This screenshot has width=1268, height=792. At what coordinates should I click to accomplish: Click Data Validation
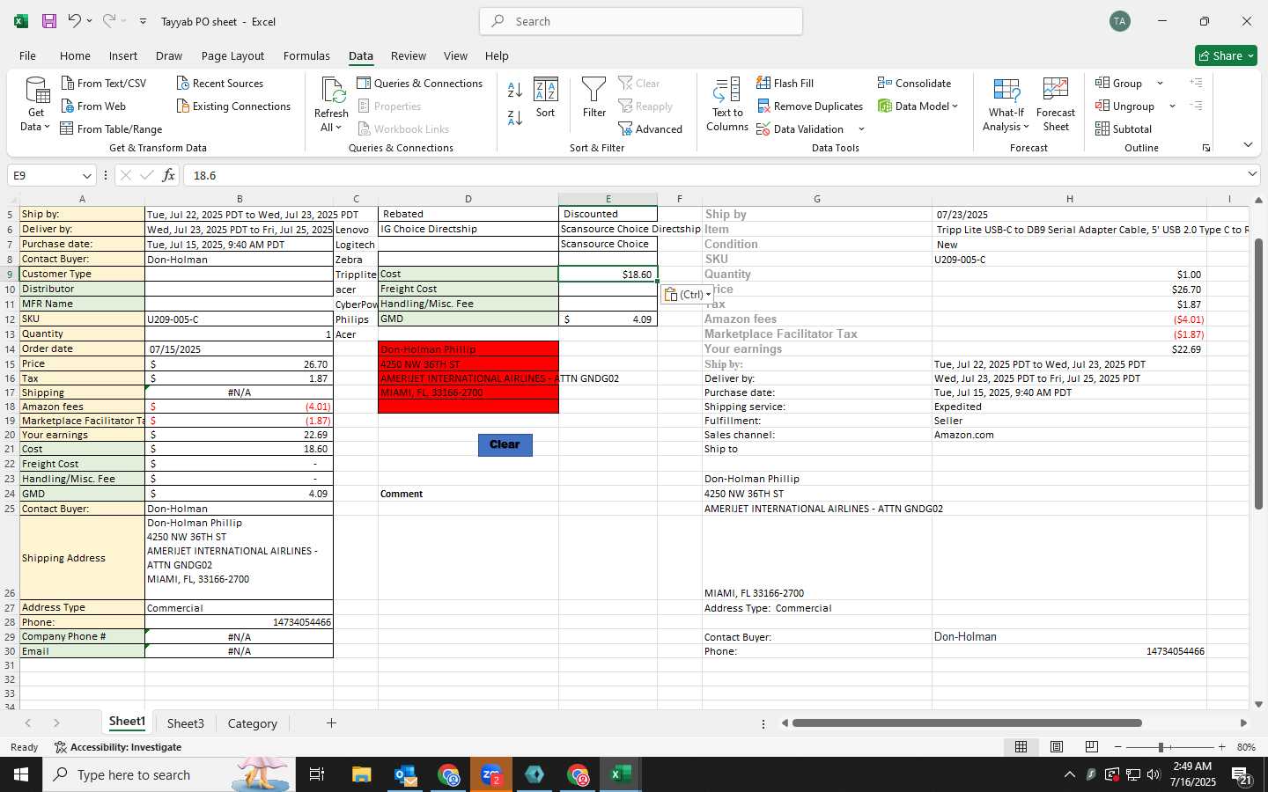[800, 129]
